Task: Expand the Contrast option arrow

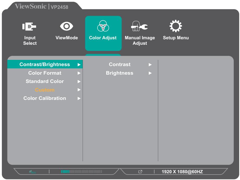Action: pos(150,65)
